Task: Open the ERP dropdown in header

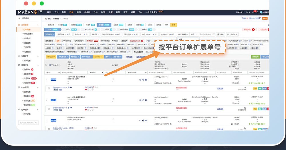Action: tap(248, 12)
